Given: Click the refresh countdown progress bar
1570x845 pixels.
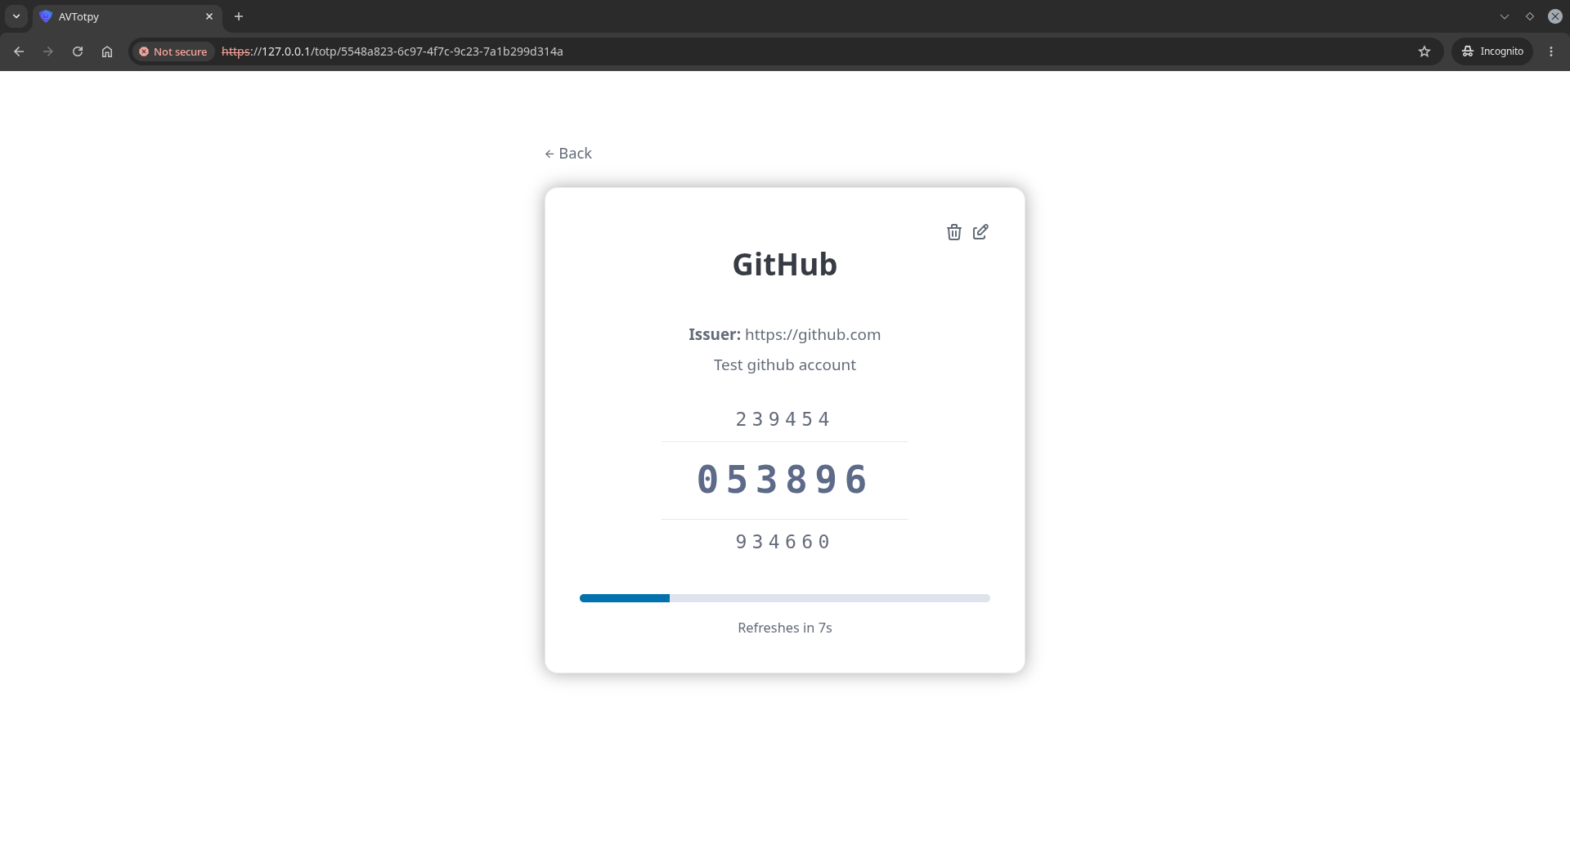Looking at the screenshot, I should pyautogui.click(x=785, y=598).
